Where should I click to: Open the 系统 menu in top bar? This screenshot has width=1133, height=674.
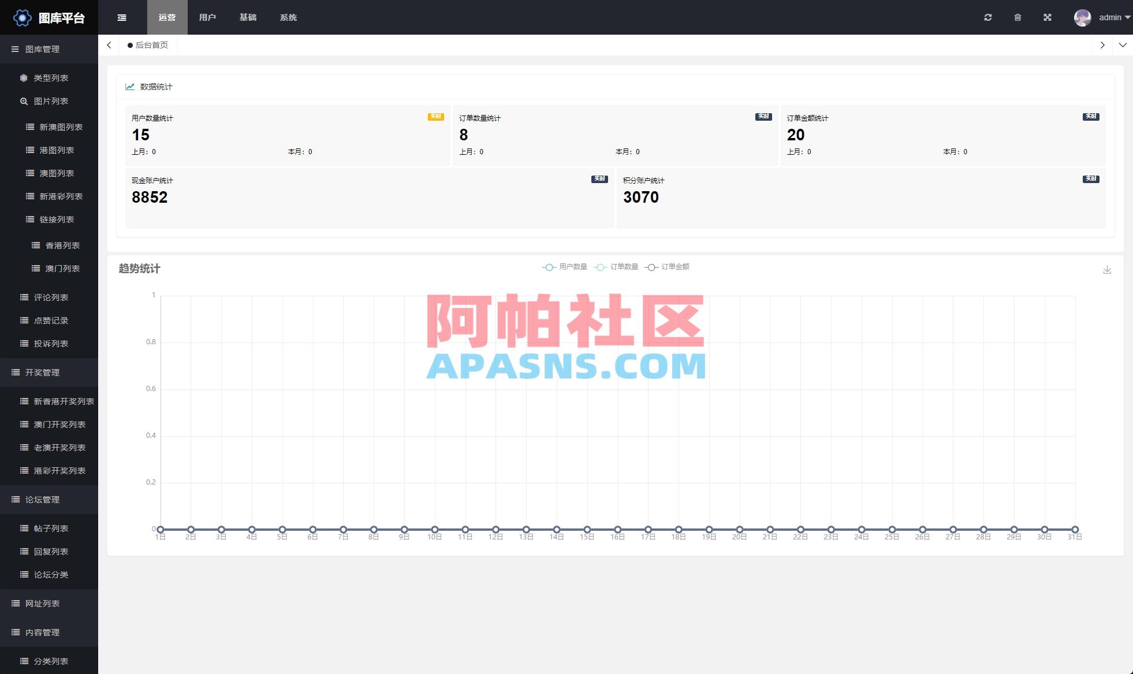[288, 17]
